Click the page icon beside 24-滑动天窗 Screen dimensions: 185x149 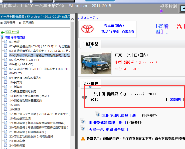point(6,145)
